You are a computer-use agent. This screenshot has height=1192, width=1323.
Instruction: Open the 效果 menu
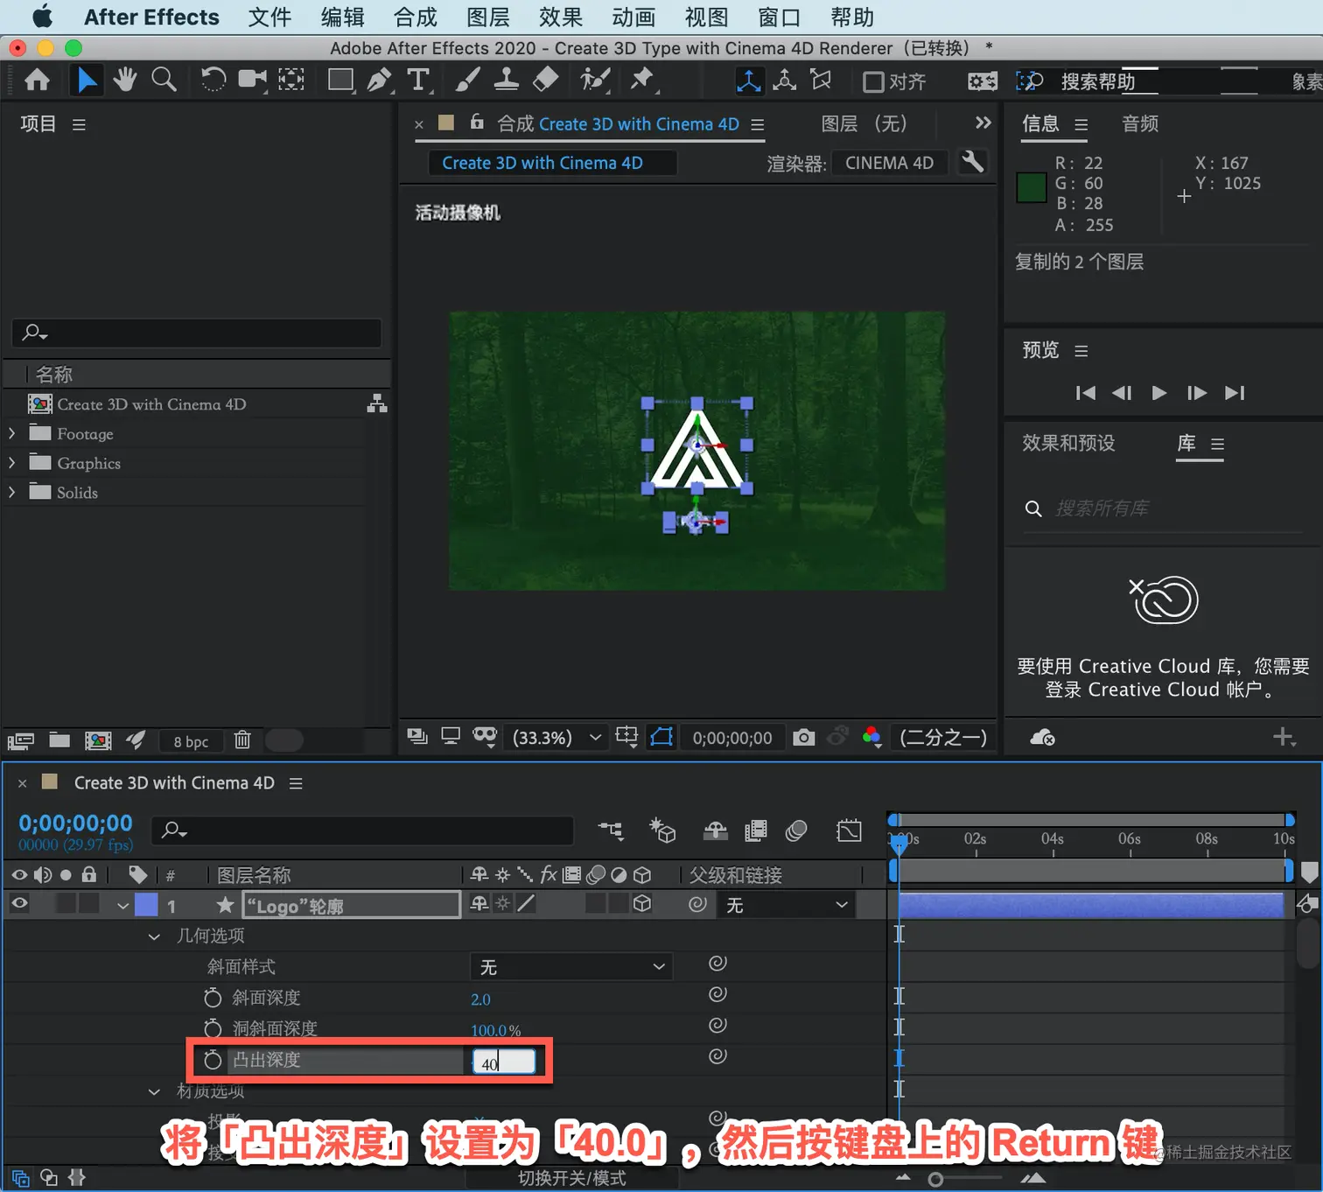coord(561,17)
